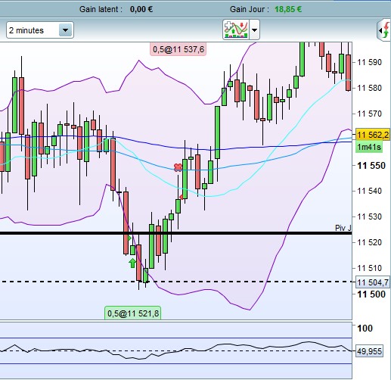The width and height of the screenshot is (391, 380).
Task: Click the red X exit marker on chart
Action: (x=178, y=167)
